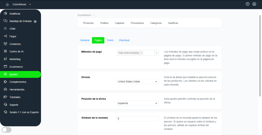Switch to the Checkout tab

point(124,40)
